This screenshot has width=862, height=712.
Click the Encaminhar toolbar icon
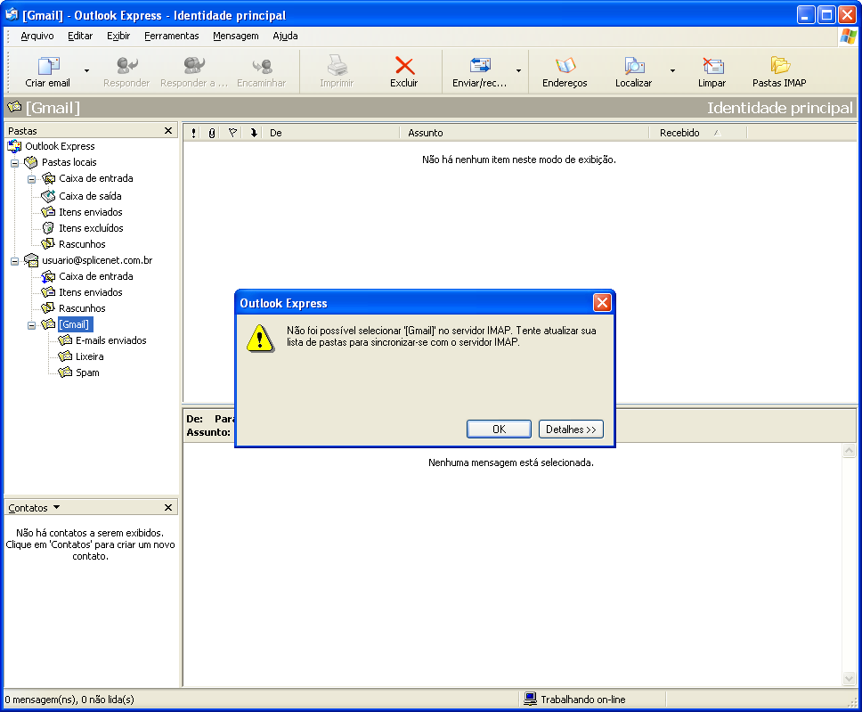pos(262,66)
